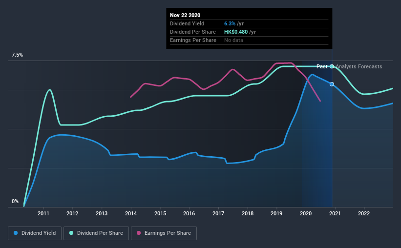401x248 pixels.
Task: Click the blue Dividend Yield legend dot
Action: [x=16, y=233]
